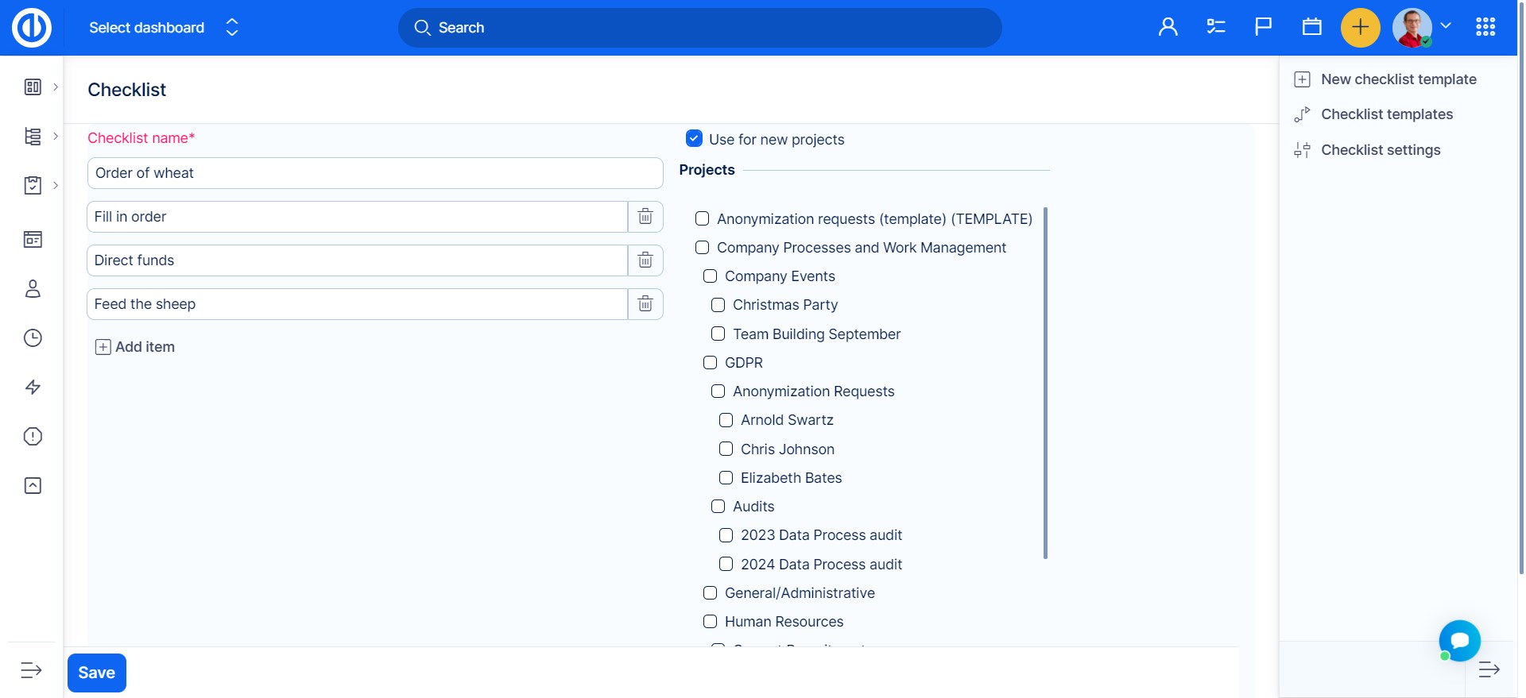Uncheck 'Use for new projects'

(694, 139)
